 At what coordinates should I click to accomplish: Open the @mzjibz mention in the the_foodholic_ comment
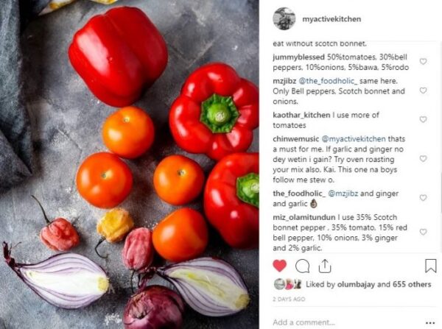point(343,194)
